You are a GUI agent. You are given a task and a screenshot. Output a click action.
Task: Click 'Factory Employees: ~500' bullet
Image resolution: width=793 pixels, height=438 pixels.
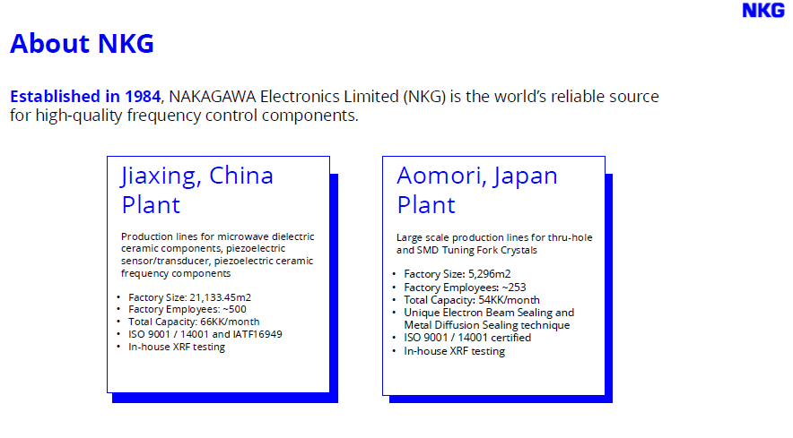pyautogui.click(x=187, y=309)
